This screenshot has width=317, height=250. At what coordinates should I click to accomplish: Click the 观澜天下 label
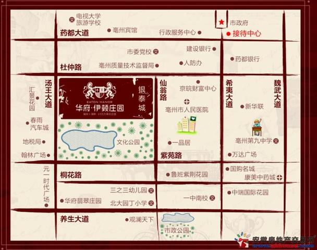(142, 219)
